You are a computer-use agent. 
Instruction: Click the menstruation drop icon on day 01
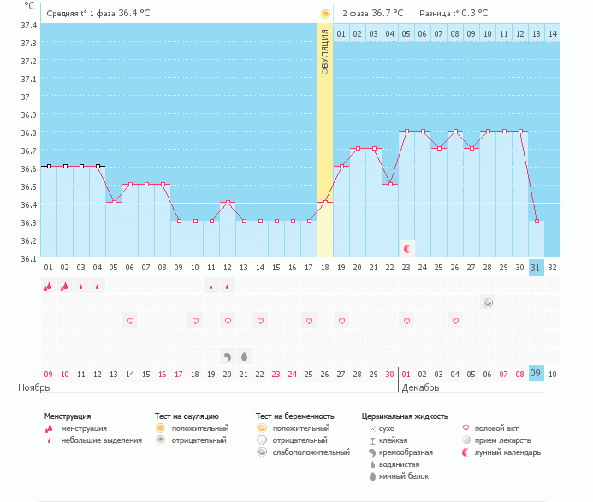click(49, 286)
